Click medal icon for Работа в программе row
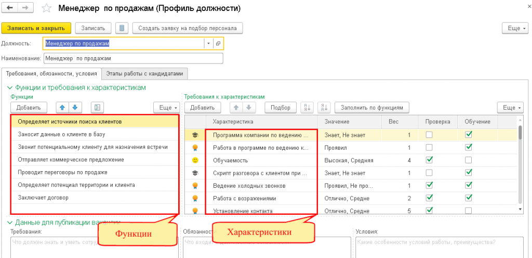The image size is (532, 258). coord(195,148)
